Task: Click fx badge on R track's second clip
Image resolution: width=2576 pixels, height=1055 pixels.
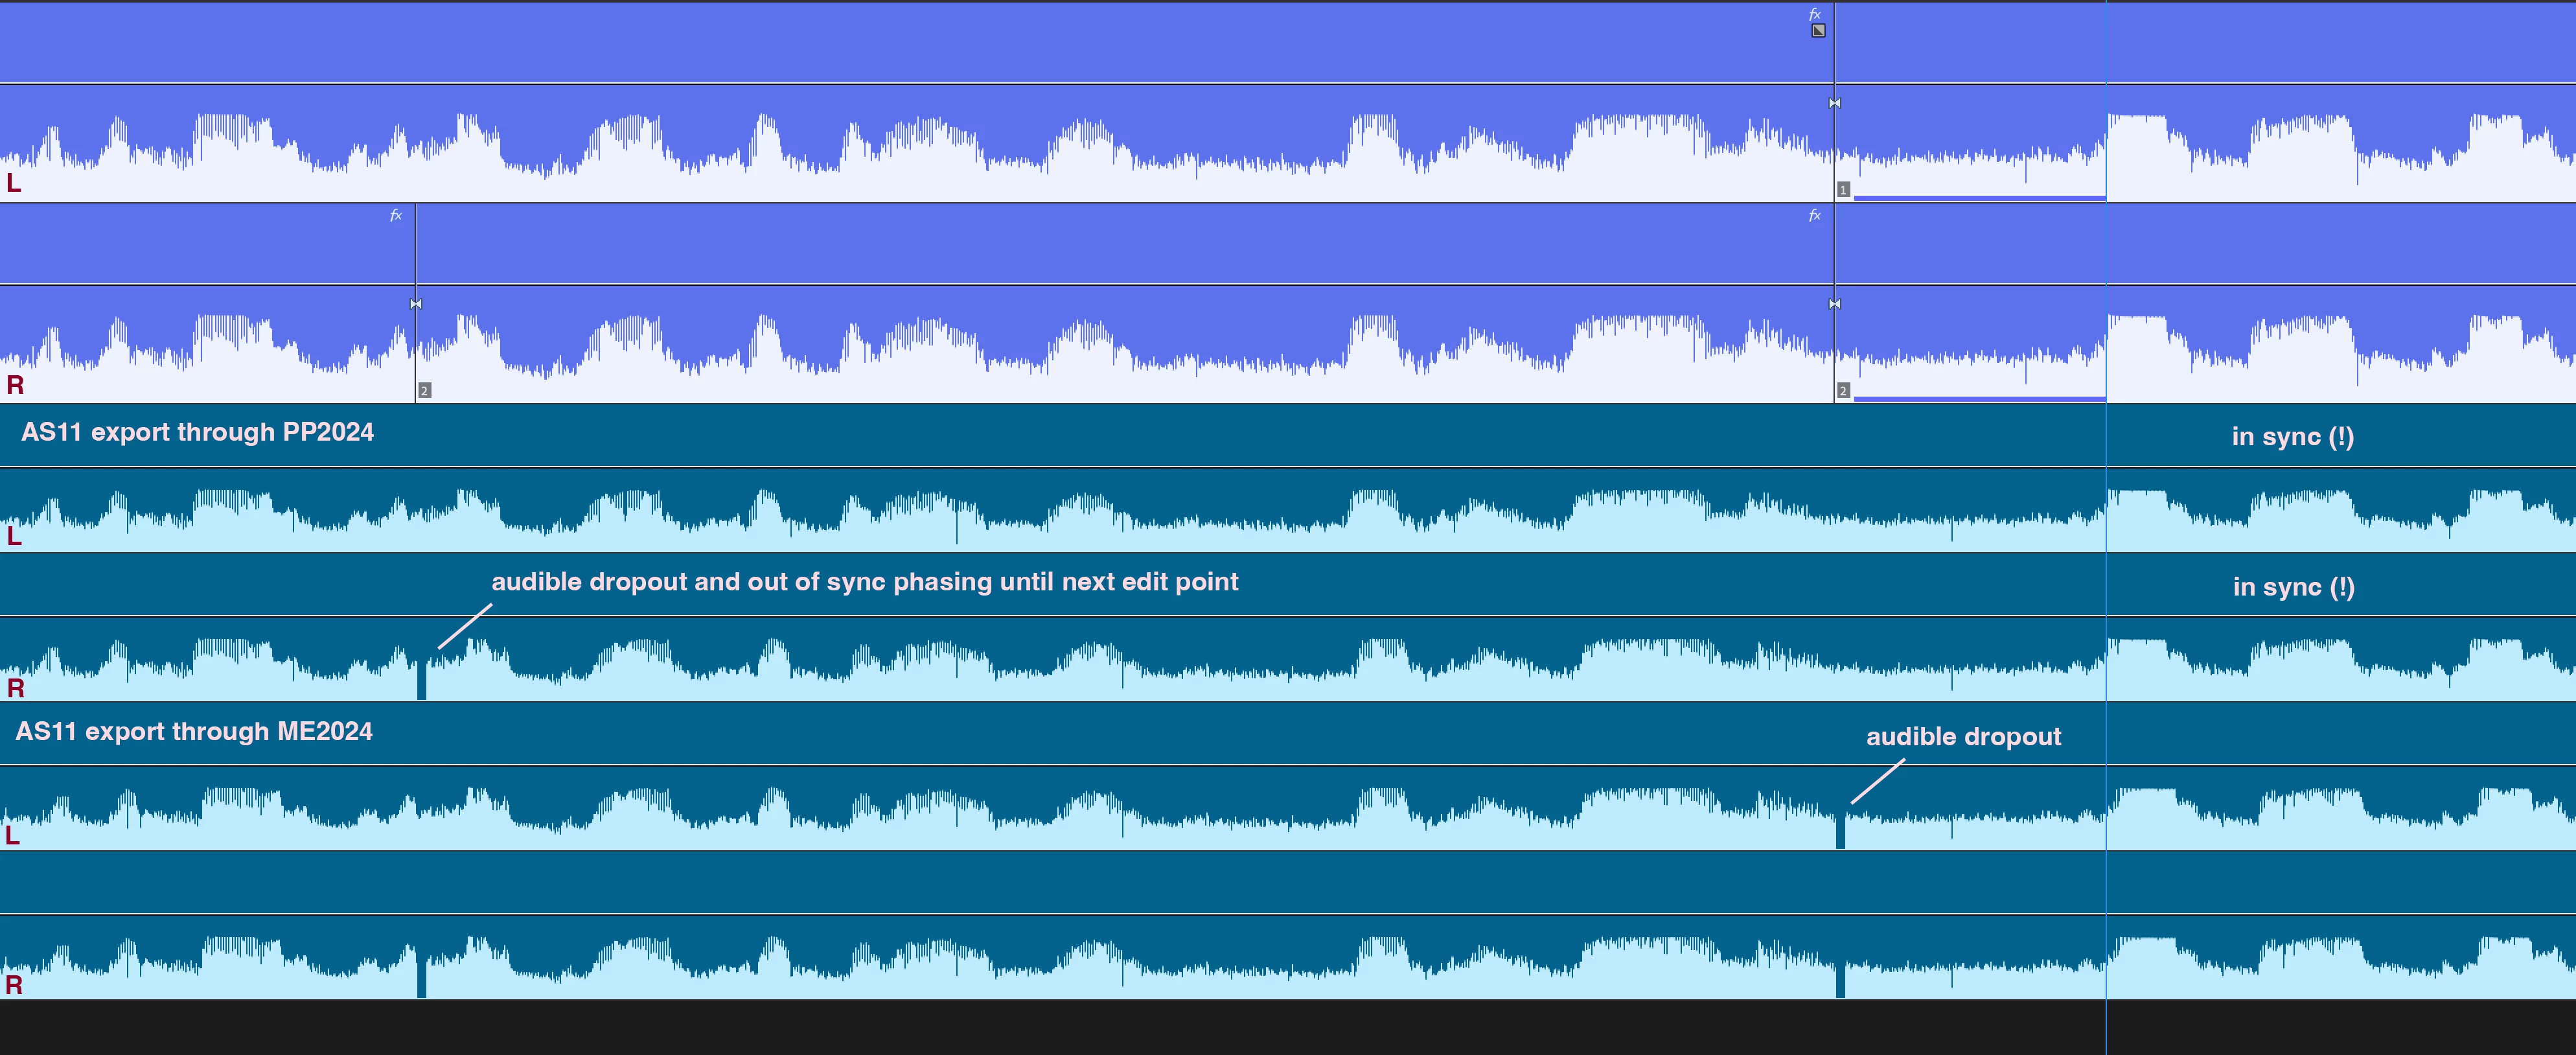Action: point(1815,215)
